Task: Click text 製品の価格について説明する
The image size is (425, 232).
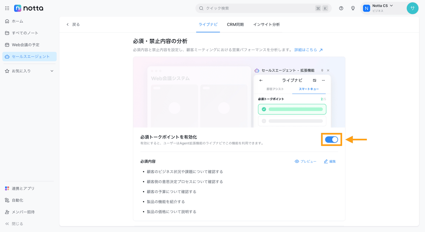Action: coord(172,212)
